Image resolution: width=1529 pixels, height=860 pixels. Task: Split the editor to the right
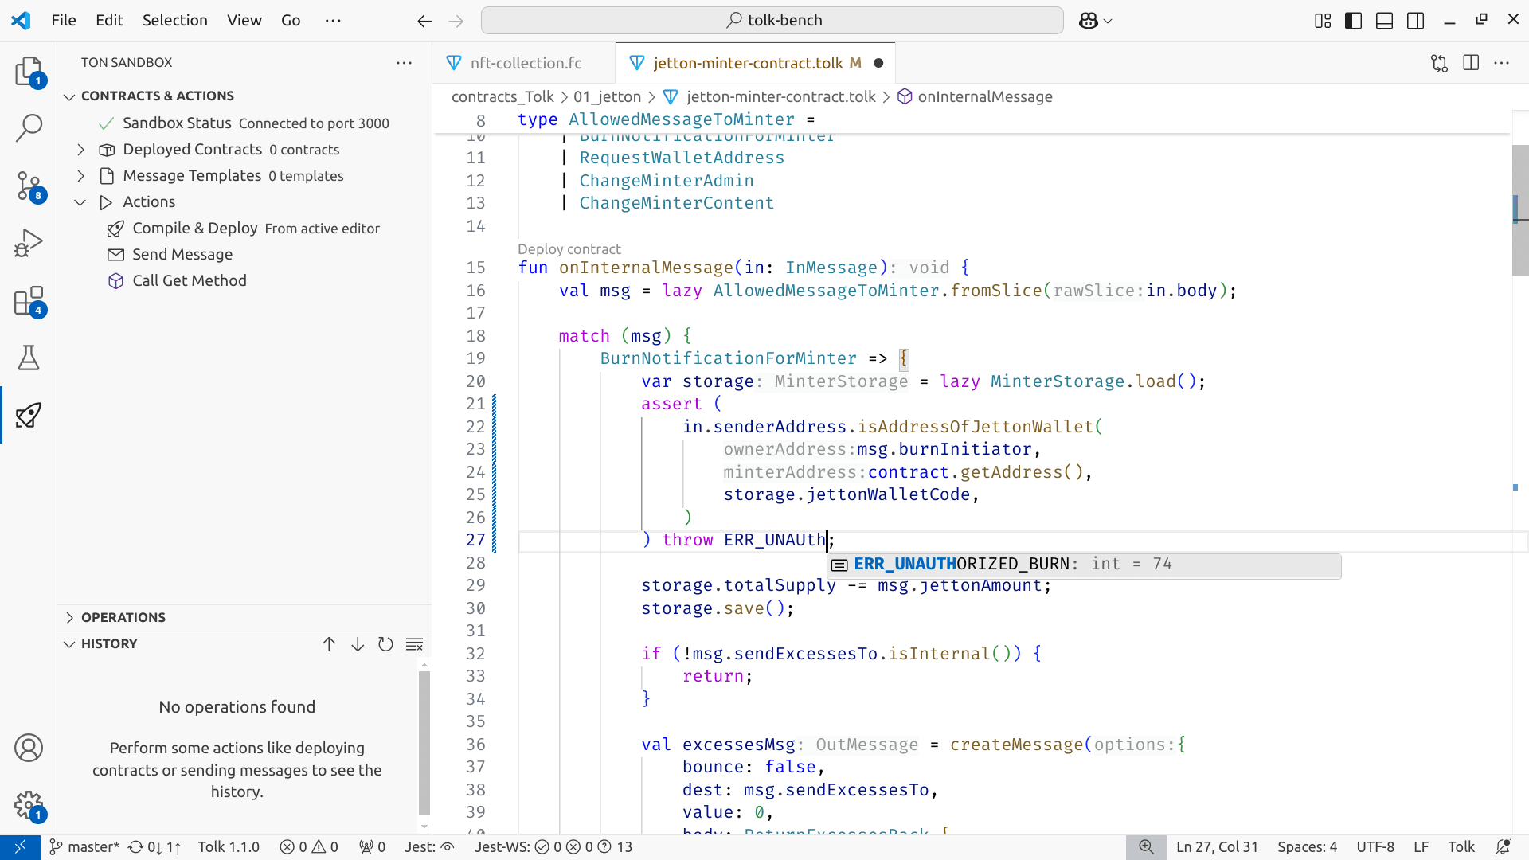click(x=1471, y=63)
